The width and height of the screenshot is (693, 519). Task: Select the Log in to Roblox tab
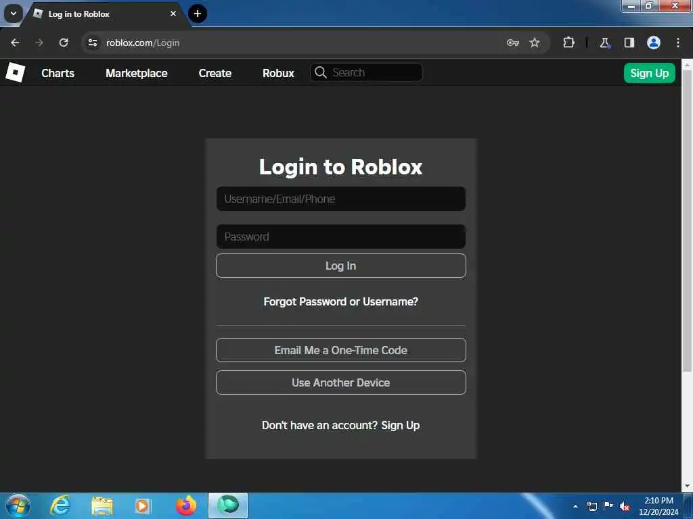click(x=104, y=14)
